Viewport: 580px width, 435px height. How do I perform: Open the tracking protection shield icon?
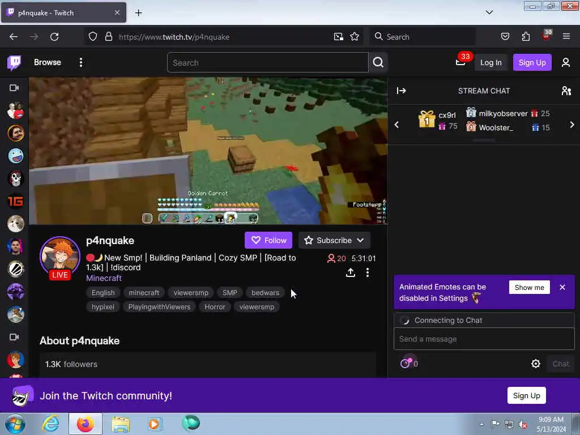(x=93, y=37)
